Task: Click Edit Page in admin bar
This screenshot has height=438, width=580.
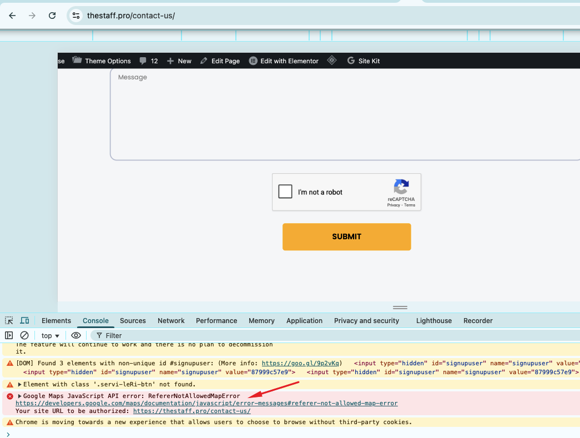Action: pos(220,61)
